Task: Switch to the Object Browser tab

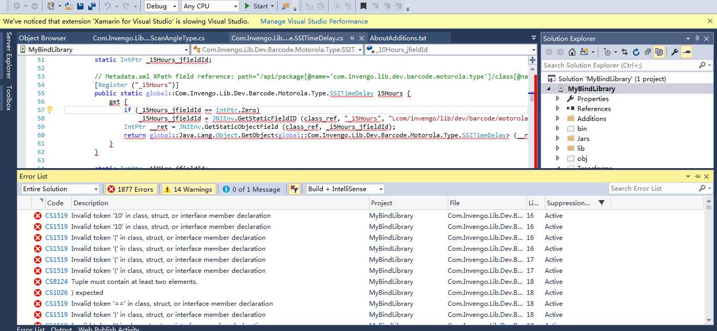Action: point(43,38)
